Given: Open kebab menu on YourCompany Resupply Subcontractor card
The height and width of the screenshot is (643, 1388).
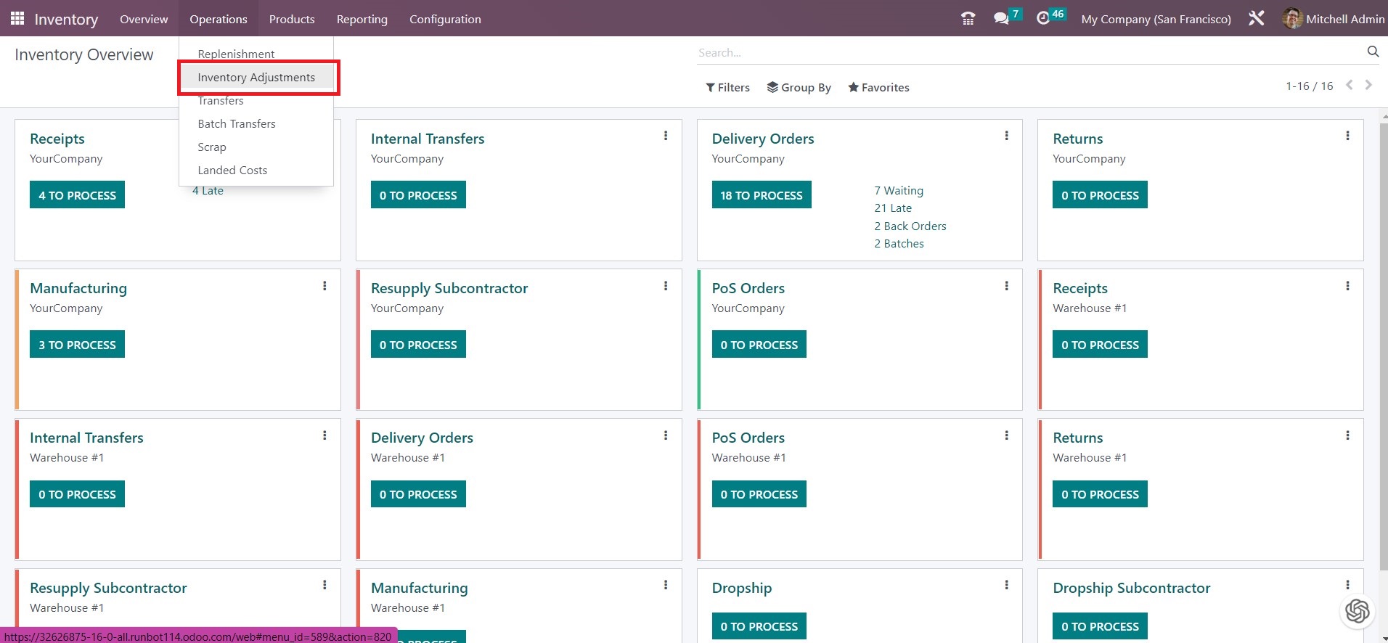Looking at the screenshot, I should click(x=666, y=286).
